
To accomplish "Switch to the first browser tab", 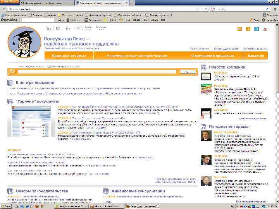I will [x=47, y=3].
